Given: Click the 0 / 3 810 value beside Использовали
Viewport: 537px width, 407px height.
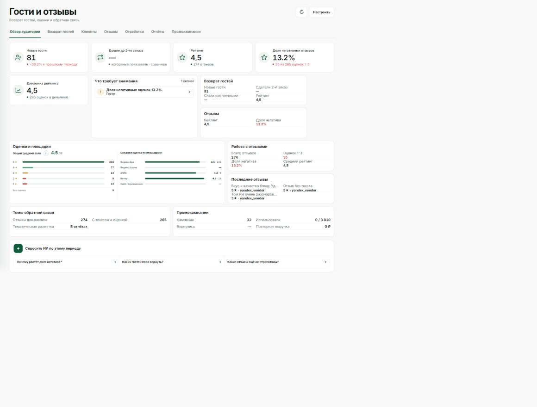Looking at the screenshot, I should [323, 220].
